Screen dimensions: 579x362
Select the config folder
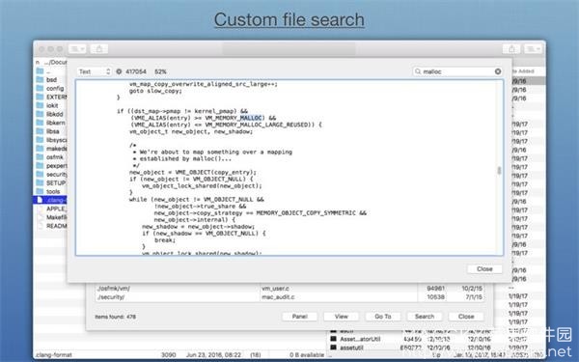click(50, 88)
